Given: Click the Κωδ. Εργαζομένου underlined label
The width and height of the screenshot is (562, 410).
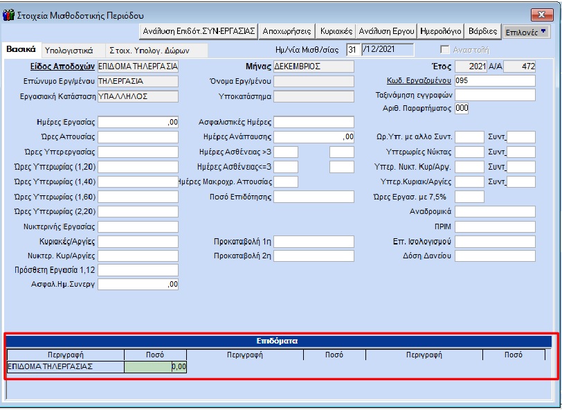Looking at the screenshot, I should [419, 81].
